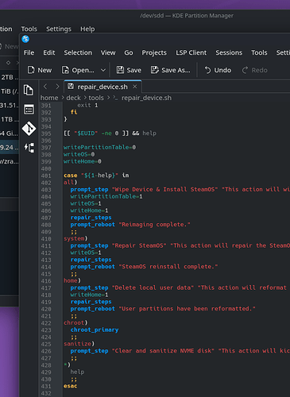
Task: Expand the Open recent files dropdown arrow
Action: click(x=103, y=70)
